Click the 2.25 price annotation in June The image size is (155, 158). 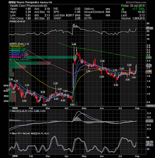coord(102,61)
